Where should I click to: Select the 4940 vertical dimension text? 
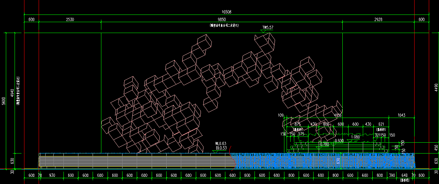point(12,93)
